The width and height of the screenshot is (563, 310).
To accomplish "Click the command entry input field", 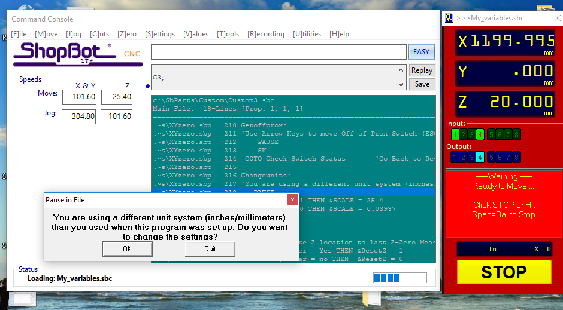I will point(279,52).
